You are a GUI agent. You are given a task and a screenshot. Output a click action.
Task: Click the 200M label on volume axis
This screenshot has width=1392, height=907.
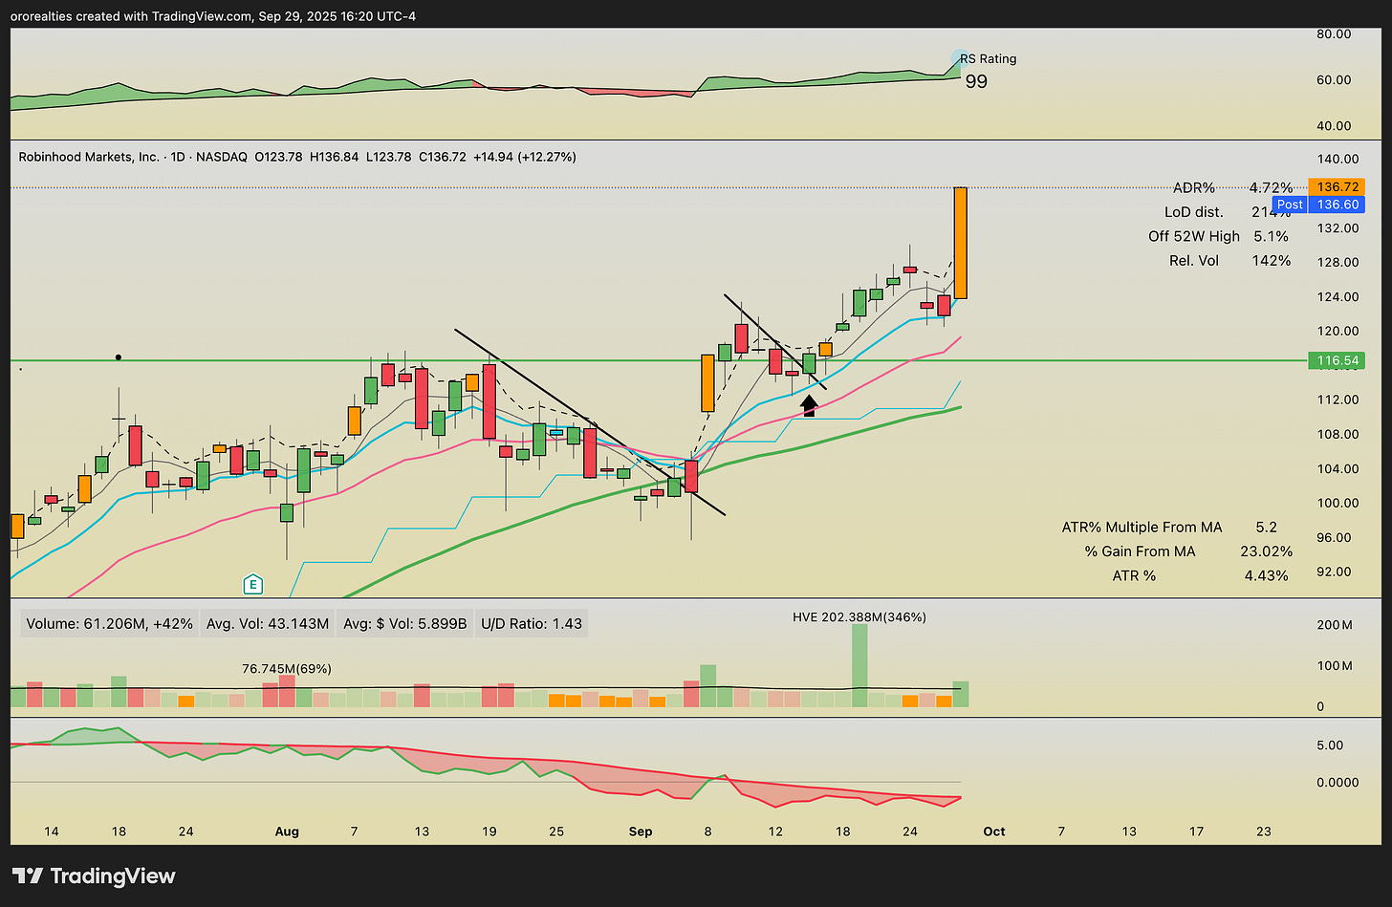click(x=1335, y=625)
